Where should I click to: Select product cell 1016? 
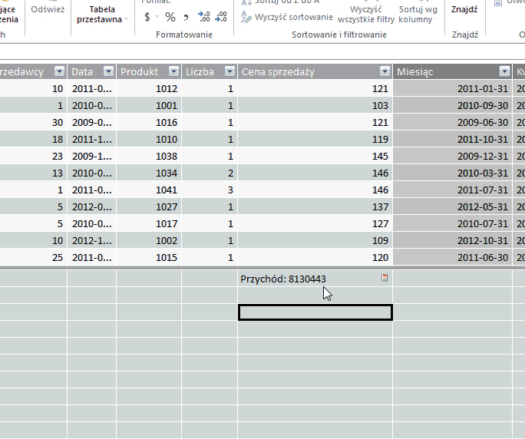[149, 122]
